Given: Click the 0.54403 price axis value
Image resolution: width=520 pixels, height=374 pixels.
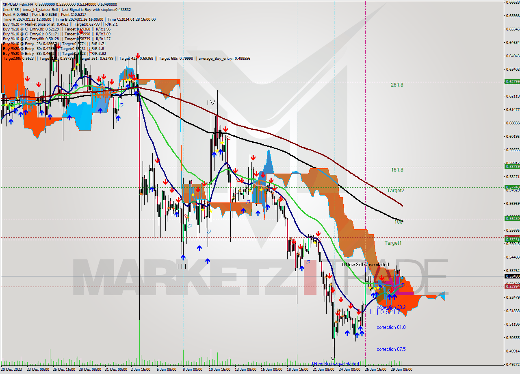Looking at the screenshot, I should (513, 257).
